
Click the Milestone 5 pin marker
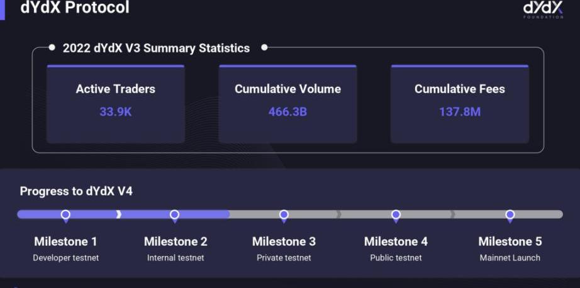tap(510, 215)
